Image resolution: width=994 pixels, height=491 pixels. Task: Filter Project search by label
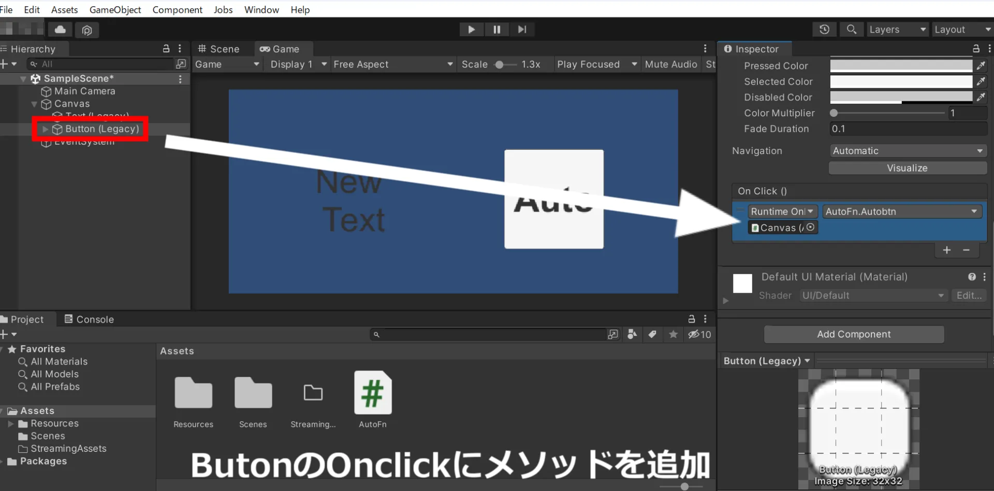652,334
